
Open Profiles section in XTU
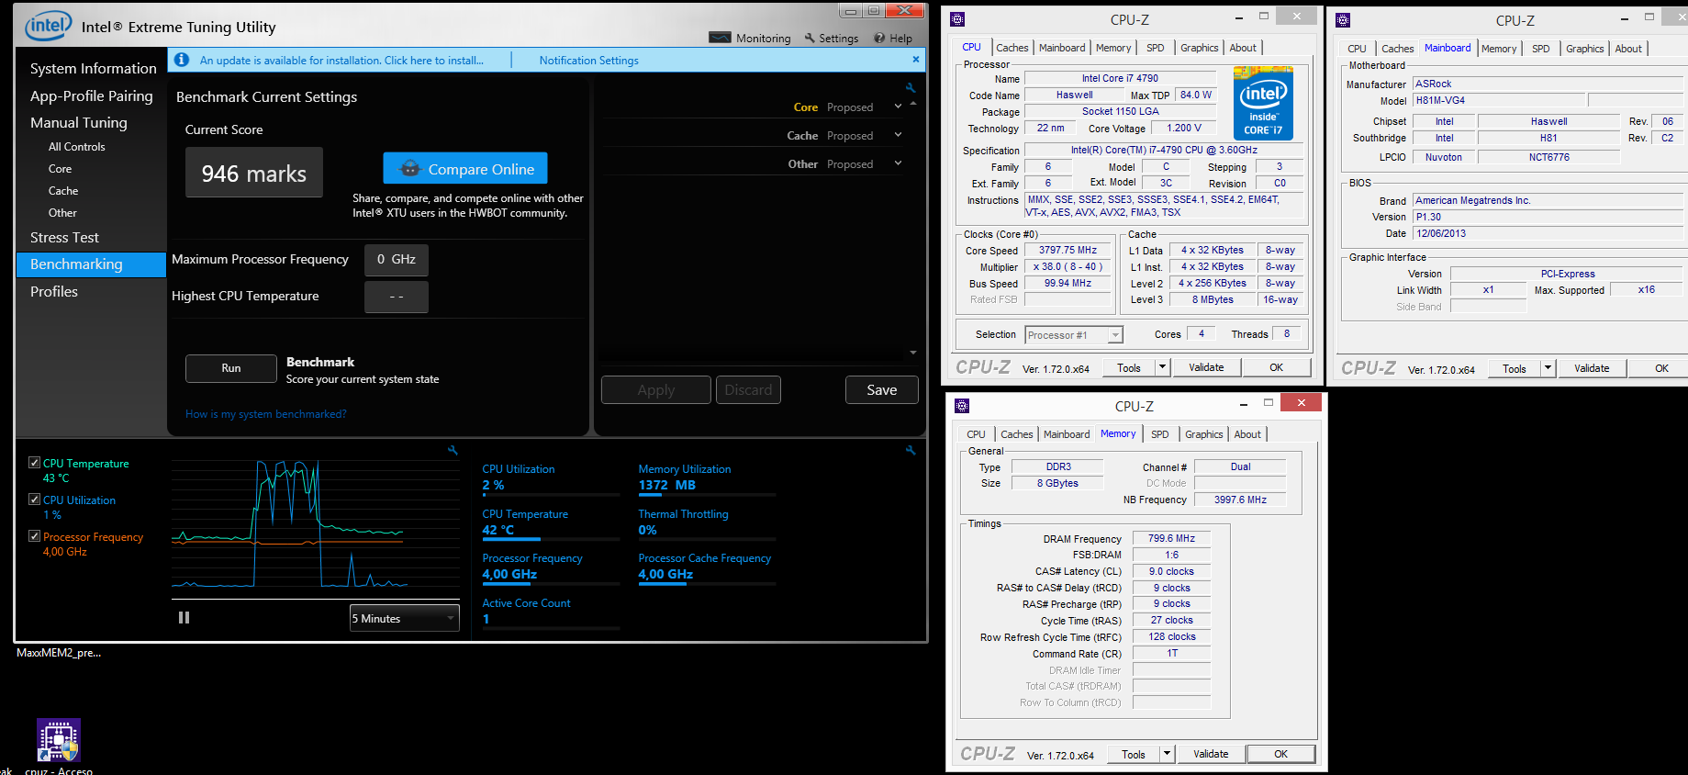click(54, 291)
